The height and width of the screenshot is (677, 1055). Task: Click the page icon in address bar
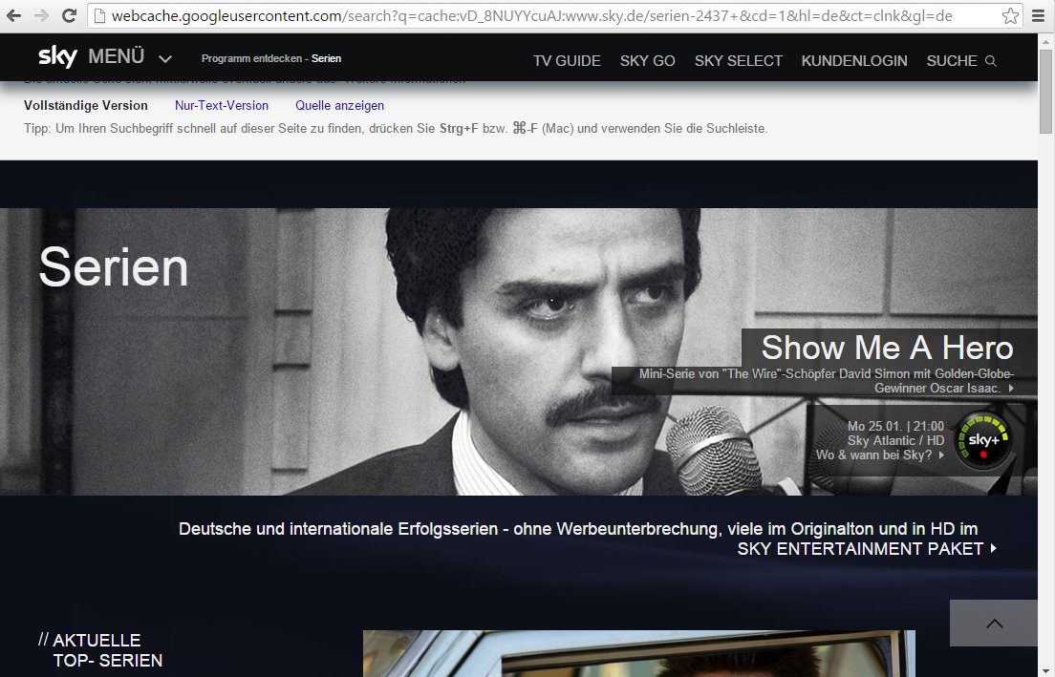click(x=99, y=16)
